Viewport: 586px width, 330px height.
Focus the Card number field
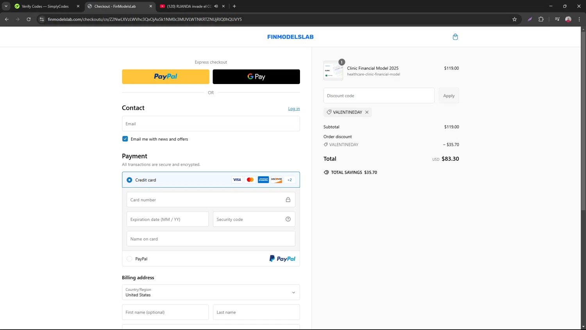point(211,200)
